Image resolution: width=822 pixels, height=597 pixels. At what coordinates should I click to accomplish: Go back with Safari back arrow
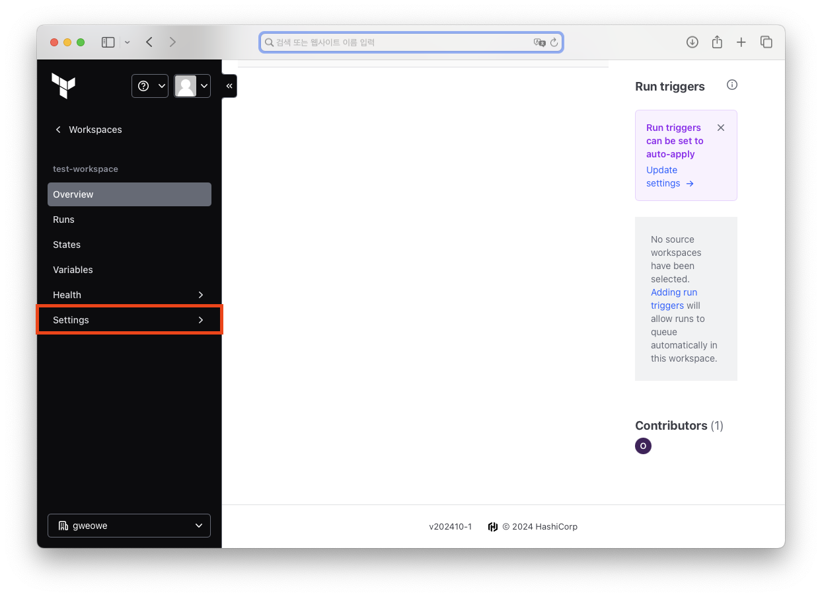point(149,42)
